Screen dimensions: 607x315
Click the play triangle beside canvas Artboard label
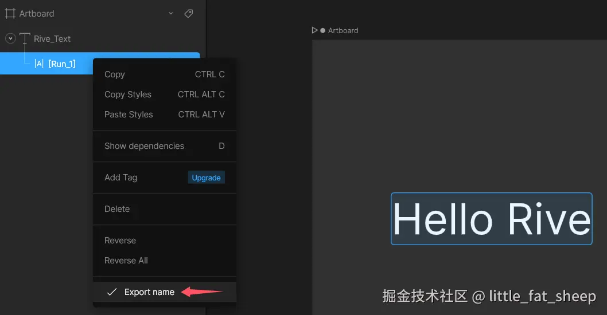pos(315,30)
